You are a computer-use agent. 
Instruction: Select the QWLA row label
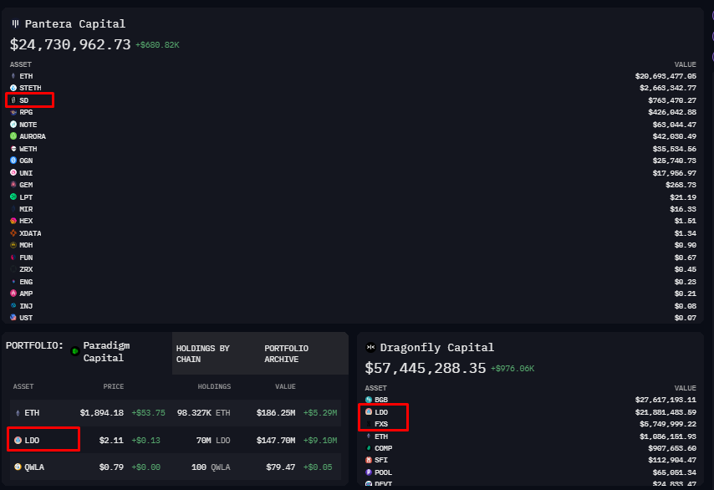tap(34, 467)
